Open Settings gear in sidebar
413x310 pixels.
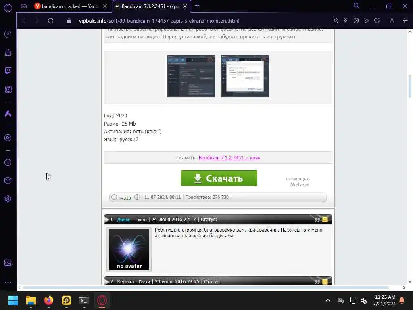[x=8, y=199]
